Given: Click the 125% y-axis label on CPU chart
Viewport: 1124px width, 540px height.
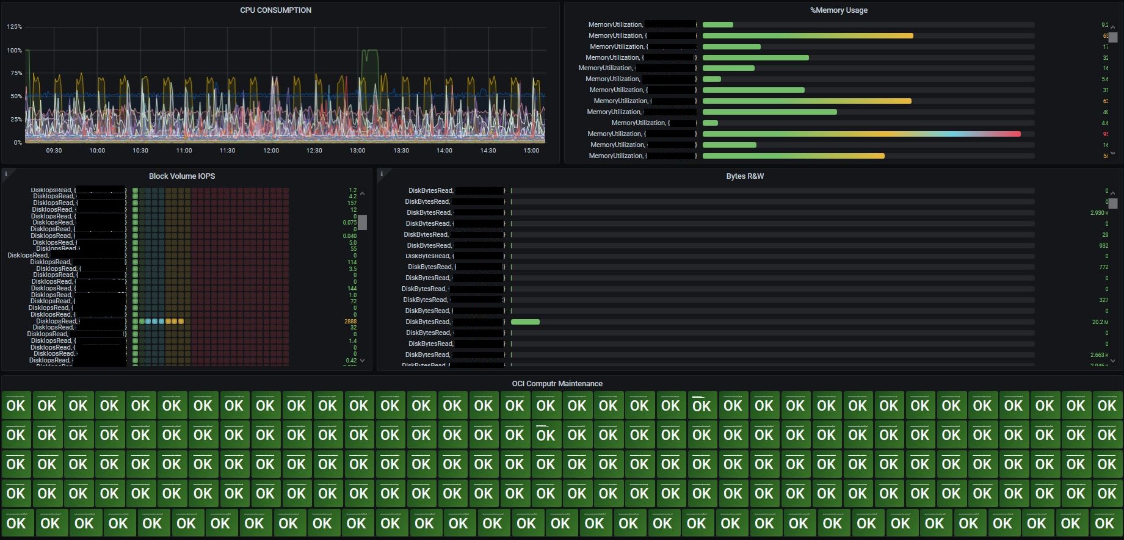Looking at the screenshot, I should click(x=14, y=27).
